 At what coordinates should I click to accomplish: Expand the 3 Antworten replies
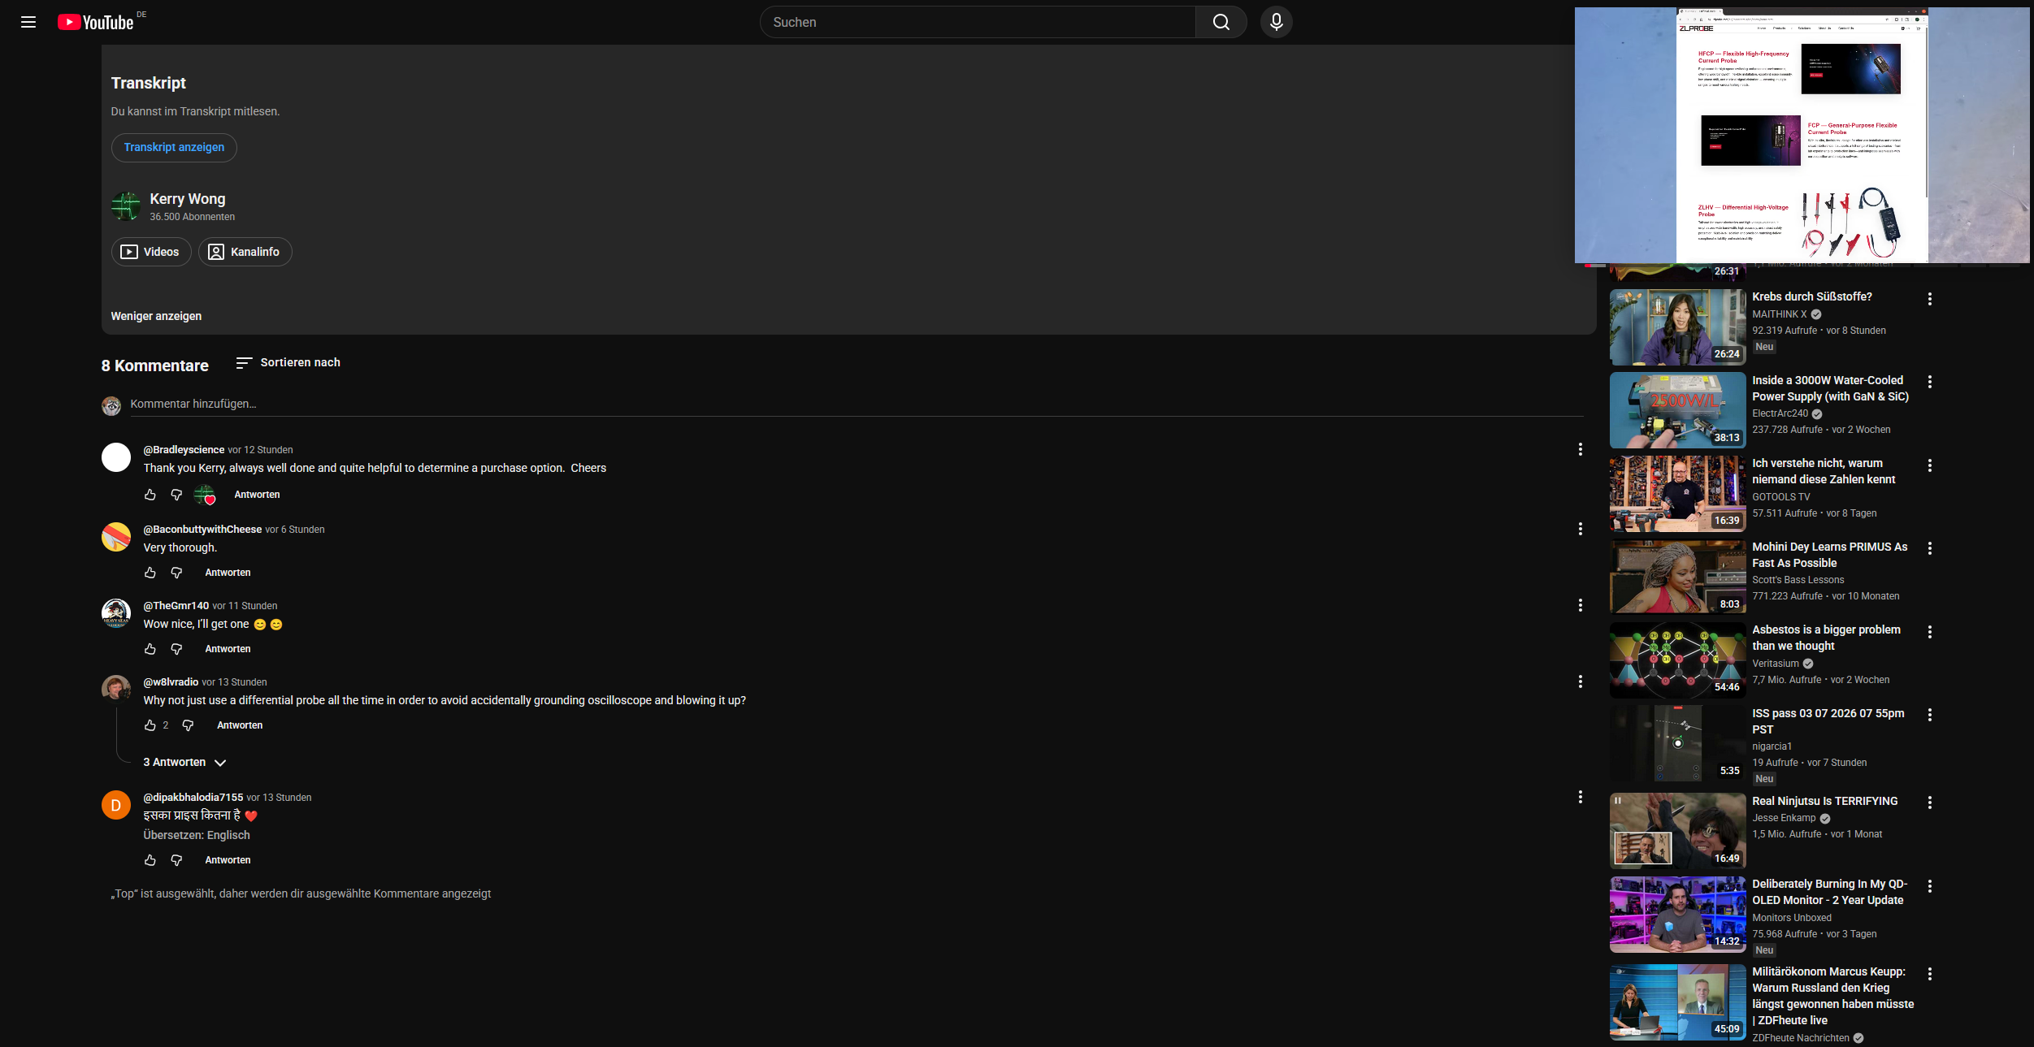[184, 763]
